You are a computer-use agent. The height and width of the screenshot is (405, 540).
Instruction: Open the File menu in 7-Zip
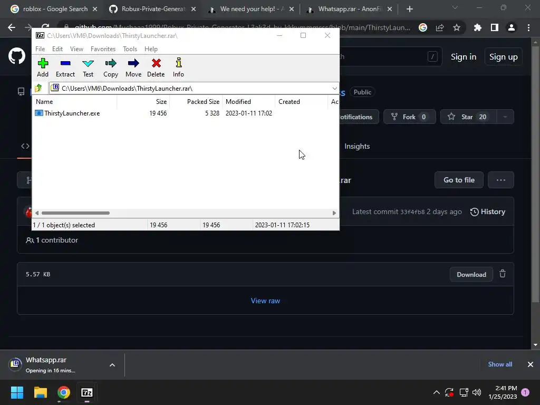[x=40, y=49]
